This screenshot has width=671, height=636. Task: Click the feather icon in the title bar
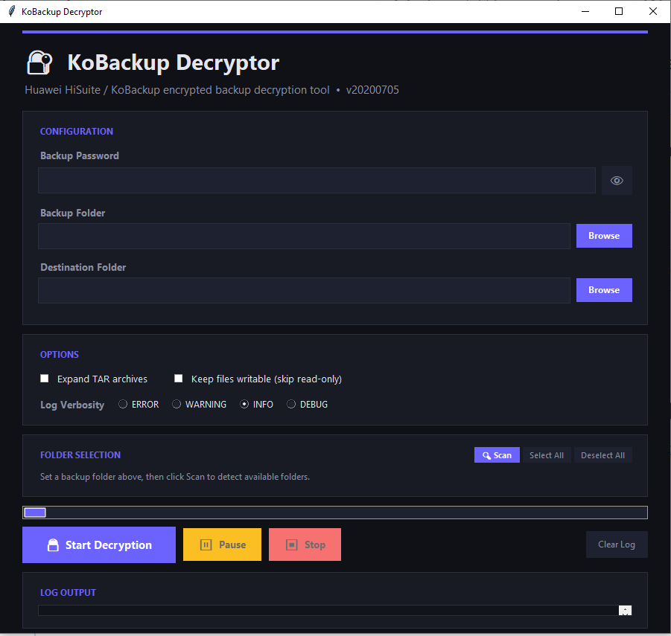(x=12, y=11)
